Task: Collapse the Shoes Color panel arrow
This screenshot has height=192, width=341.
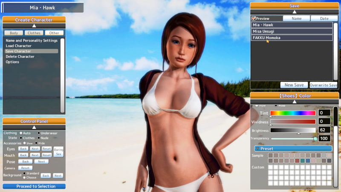Action: pos(295,102)
